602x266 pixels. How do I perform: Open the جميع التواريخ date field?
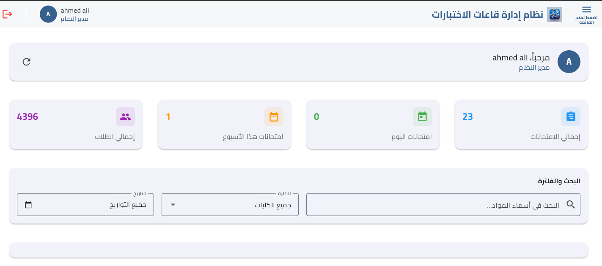click(85, 204)
